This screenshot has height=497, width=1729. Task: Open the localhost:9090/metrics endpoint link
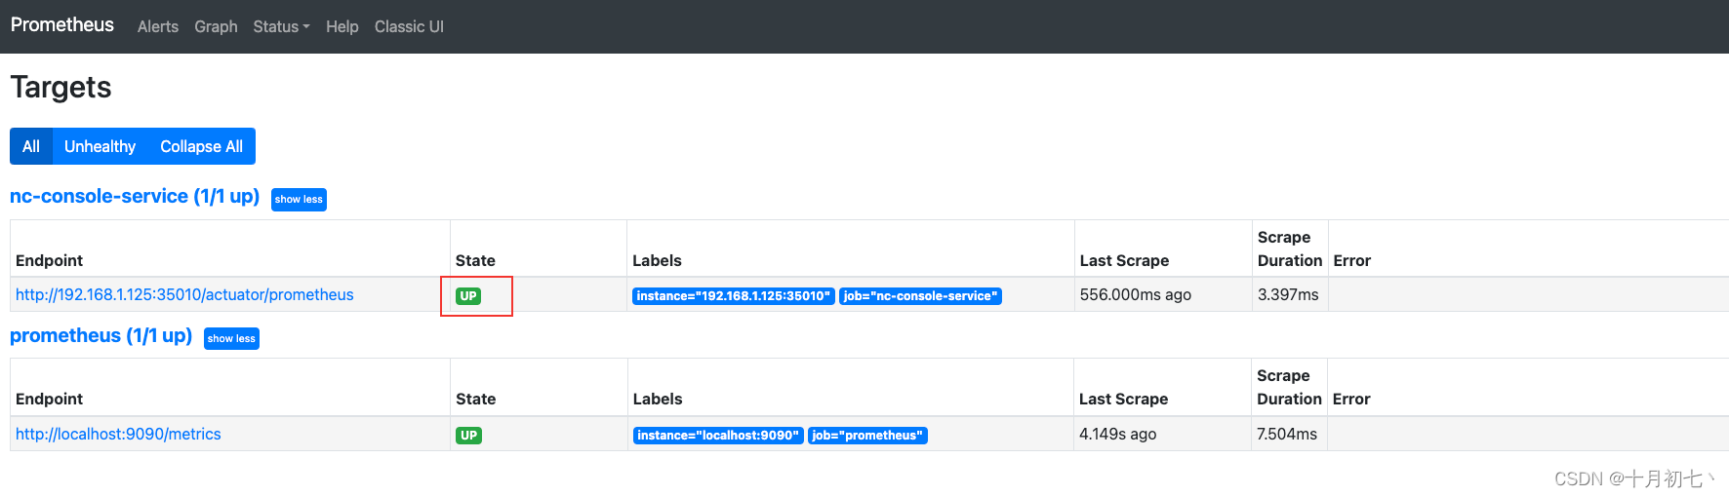point(118,434)
